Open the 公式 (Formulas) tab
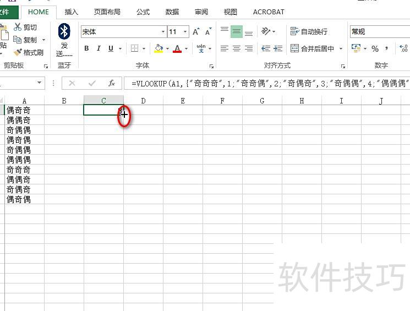Image resolution: width=410 pixels, height=311 pixels. click(x=143, y=12)
